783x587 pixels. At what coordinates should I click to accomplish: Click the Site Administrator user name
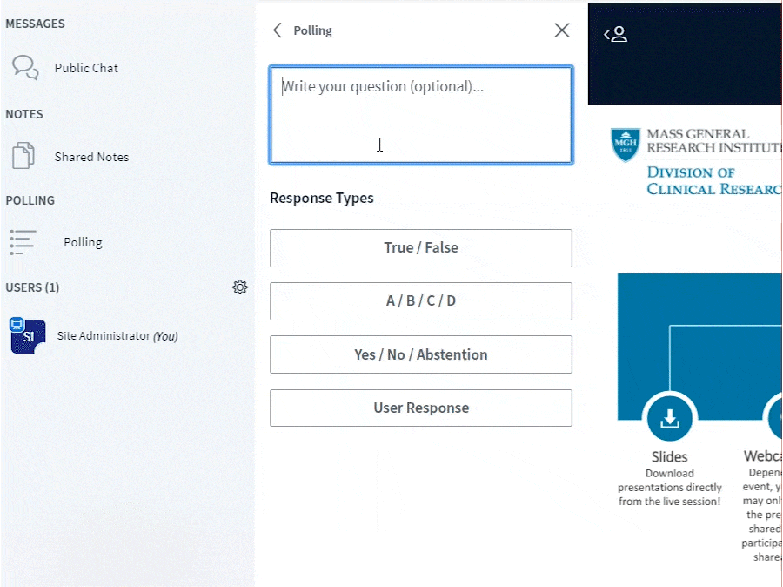click(104, 336)
